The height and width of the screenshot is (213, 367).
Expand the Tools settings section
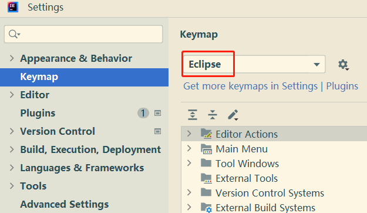pyautogui.click(x=12, y=186)
